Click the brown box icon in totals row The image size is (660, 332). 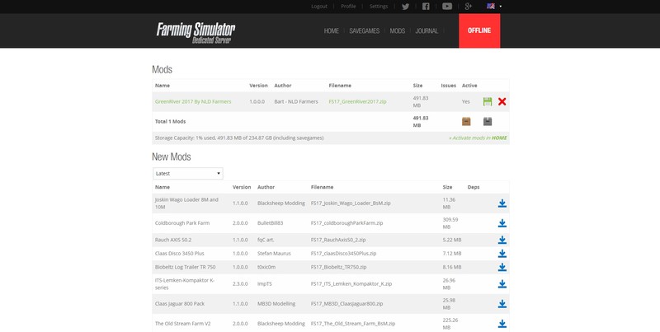(466, 121)
